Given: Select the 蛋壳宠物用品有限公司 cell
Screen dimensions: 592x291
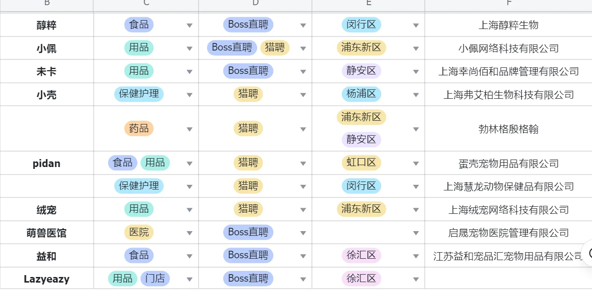Looking at the screenshot, I should pyautogui.click(x=508, y=164).
